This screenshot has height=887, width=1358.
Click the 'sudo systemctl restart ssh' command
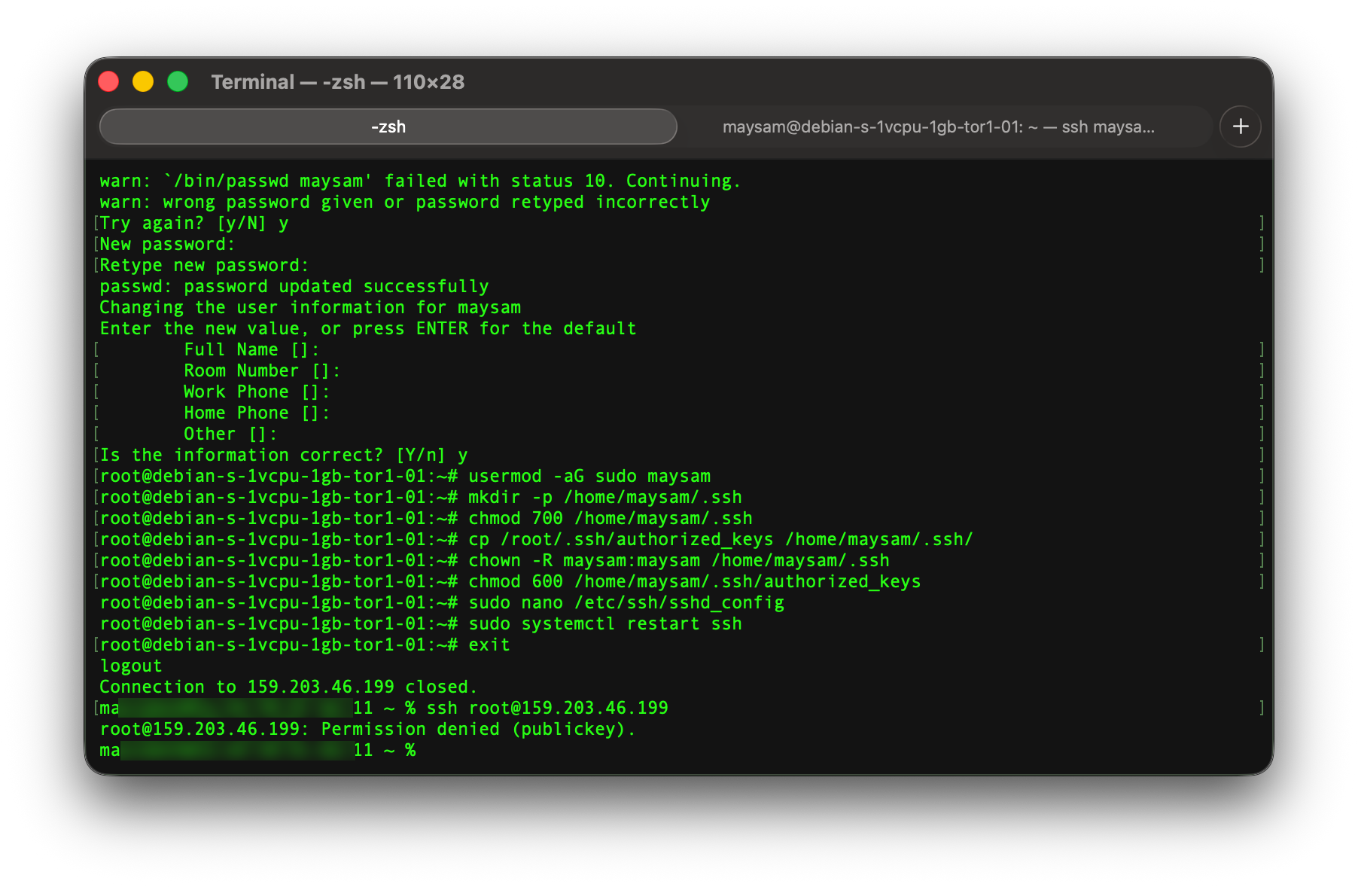[x=605, y=624]
